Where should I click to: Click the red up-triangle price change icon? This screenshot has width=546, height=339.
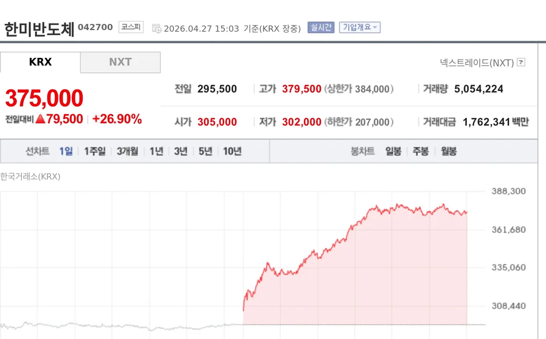40,119
